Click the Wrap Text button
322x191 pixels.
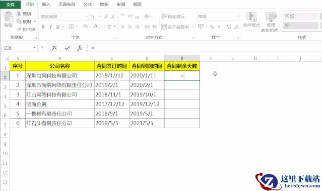point(173,17)
